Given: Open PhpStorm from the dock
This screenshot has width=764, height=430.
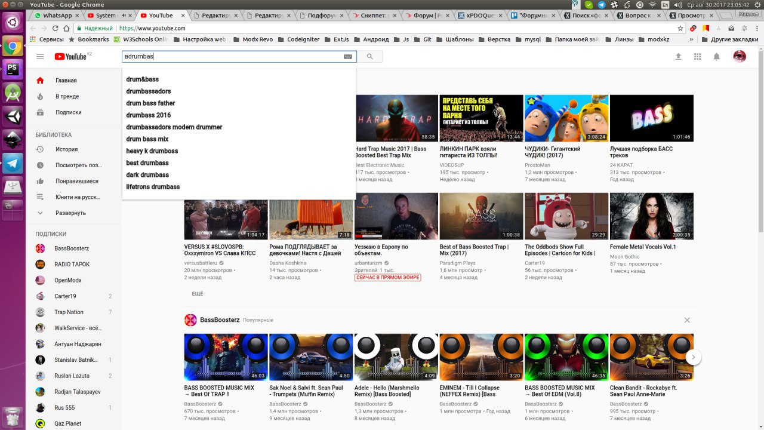Looking at the screenshot, I should pyautogui.click(x=13, y=69).
